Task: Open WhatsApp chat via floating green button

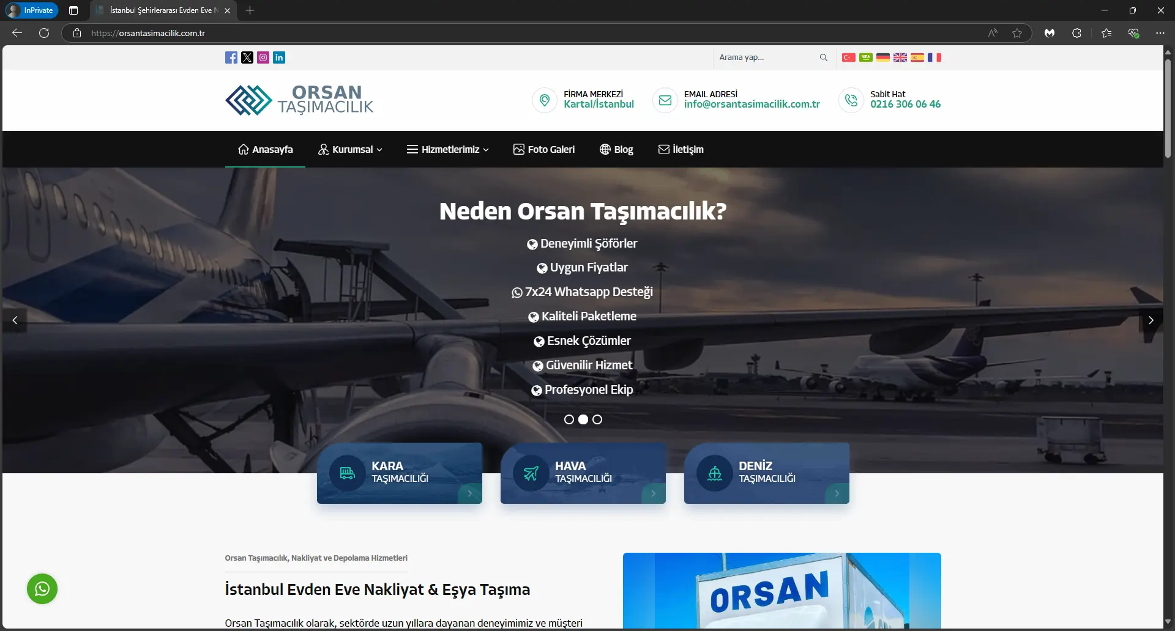Action: click(x=42, y=588)
